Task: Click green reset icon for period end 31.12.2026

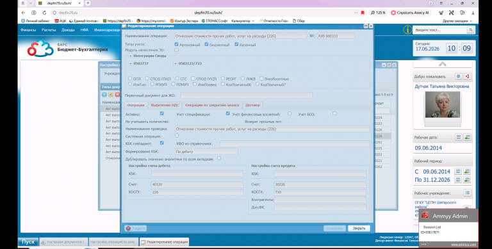Action: click(x=467, y=180)
